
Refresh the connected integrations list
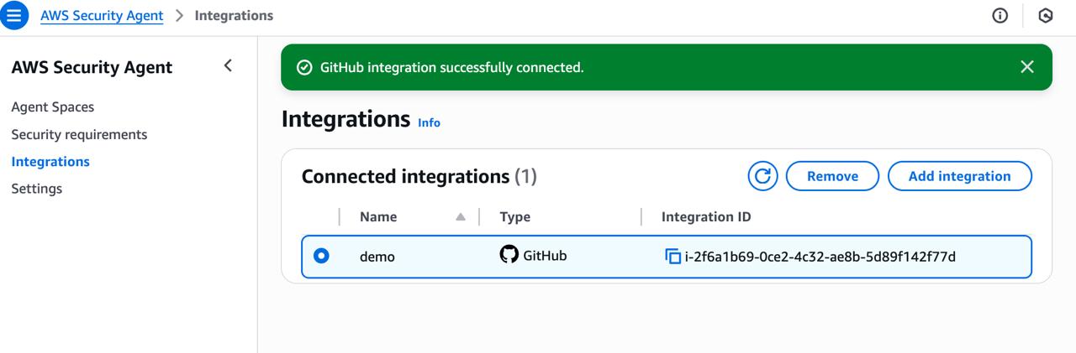pos(762,176)
